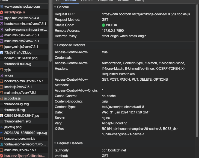The height and width of the screenshot is (158, 199).
Task: Click the headers pane vertical scrollbar
Action: 197,71
